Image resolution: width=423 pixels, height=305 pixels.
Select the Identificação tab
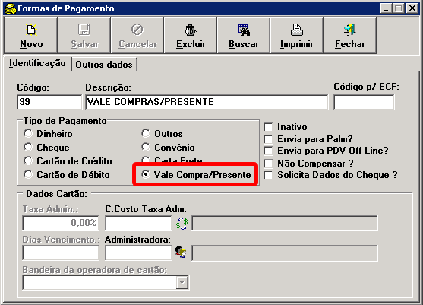(x=37, y=63)
